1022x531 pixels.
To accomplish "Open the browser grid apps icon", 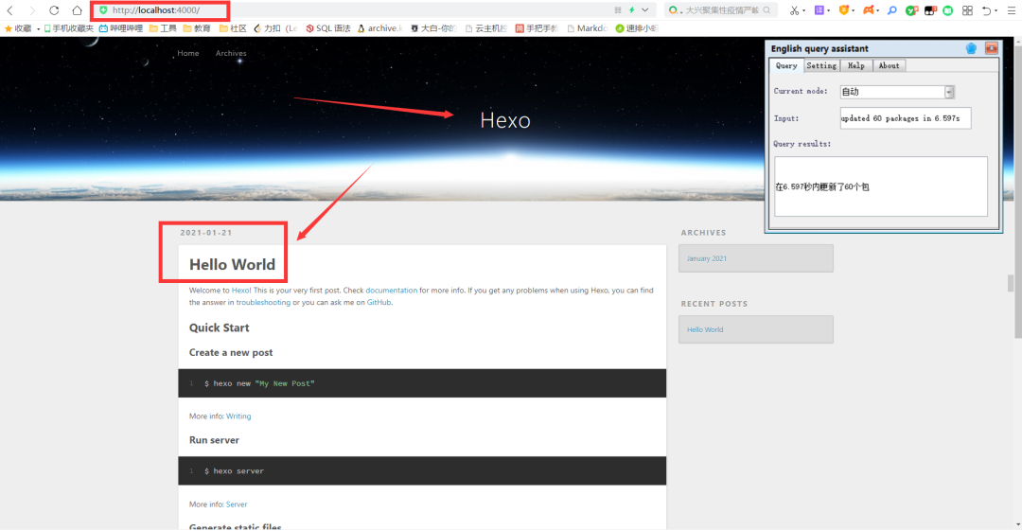I will coord(967,10).
